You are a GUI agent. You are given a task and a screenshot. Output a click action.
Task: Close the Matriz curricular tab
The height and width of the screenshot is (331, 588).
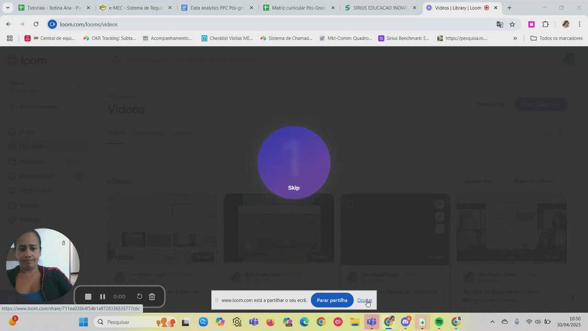pyautogui.click(x=333, y=8)
